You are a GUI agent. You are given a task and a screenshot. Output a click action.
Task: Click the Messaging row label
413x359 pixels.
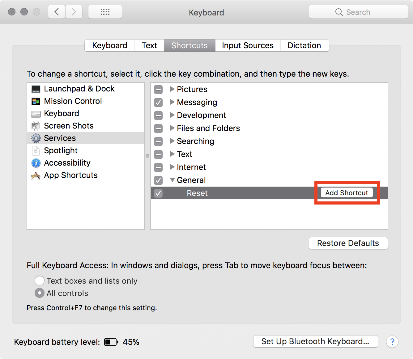(x=197, y=102)
